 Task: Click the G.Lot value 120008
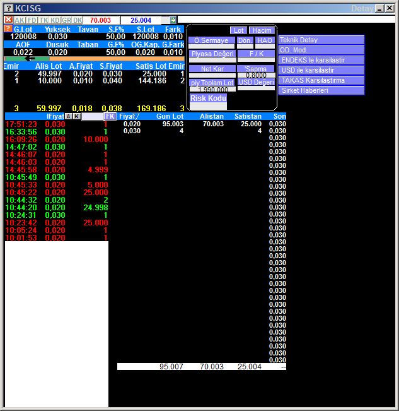(23, 37)
